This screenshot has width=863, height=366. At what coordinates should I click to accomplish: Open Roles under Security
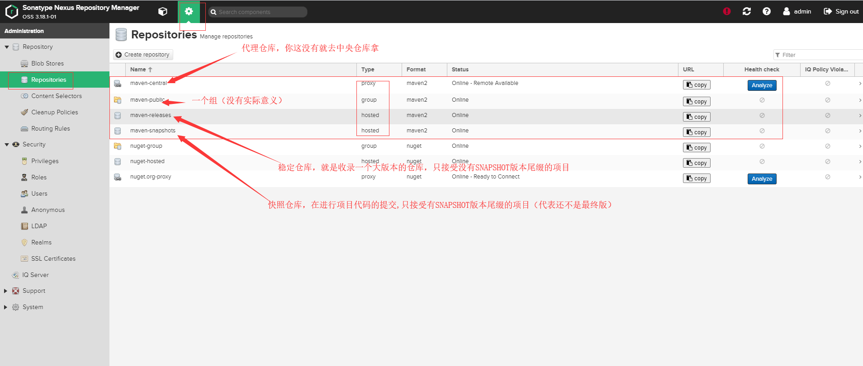point(39,177)
